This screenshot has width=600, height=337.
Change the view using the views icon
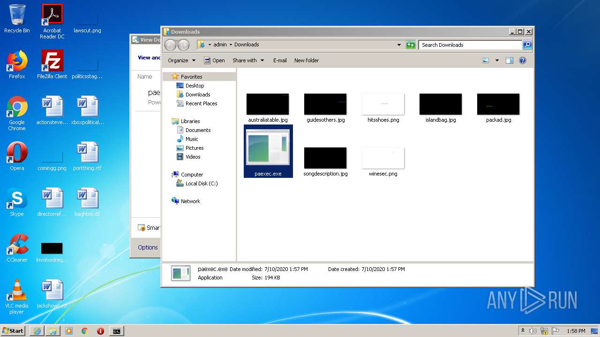tap(486, 60)
